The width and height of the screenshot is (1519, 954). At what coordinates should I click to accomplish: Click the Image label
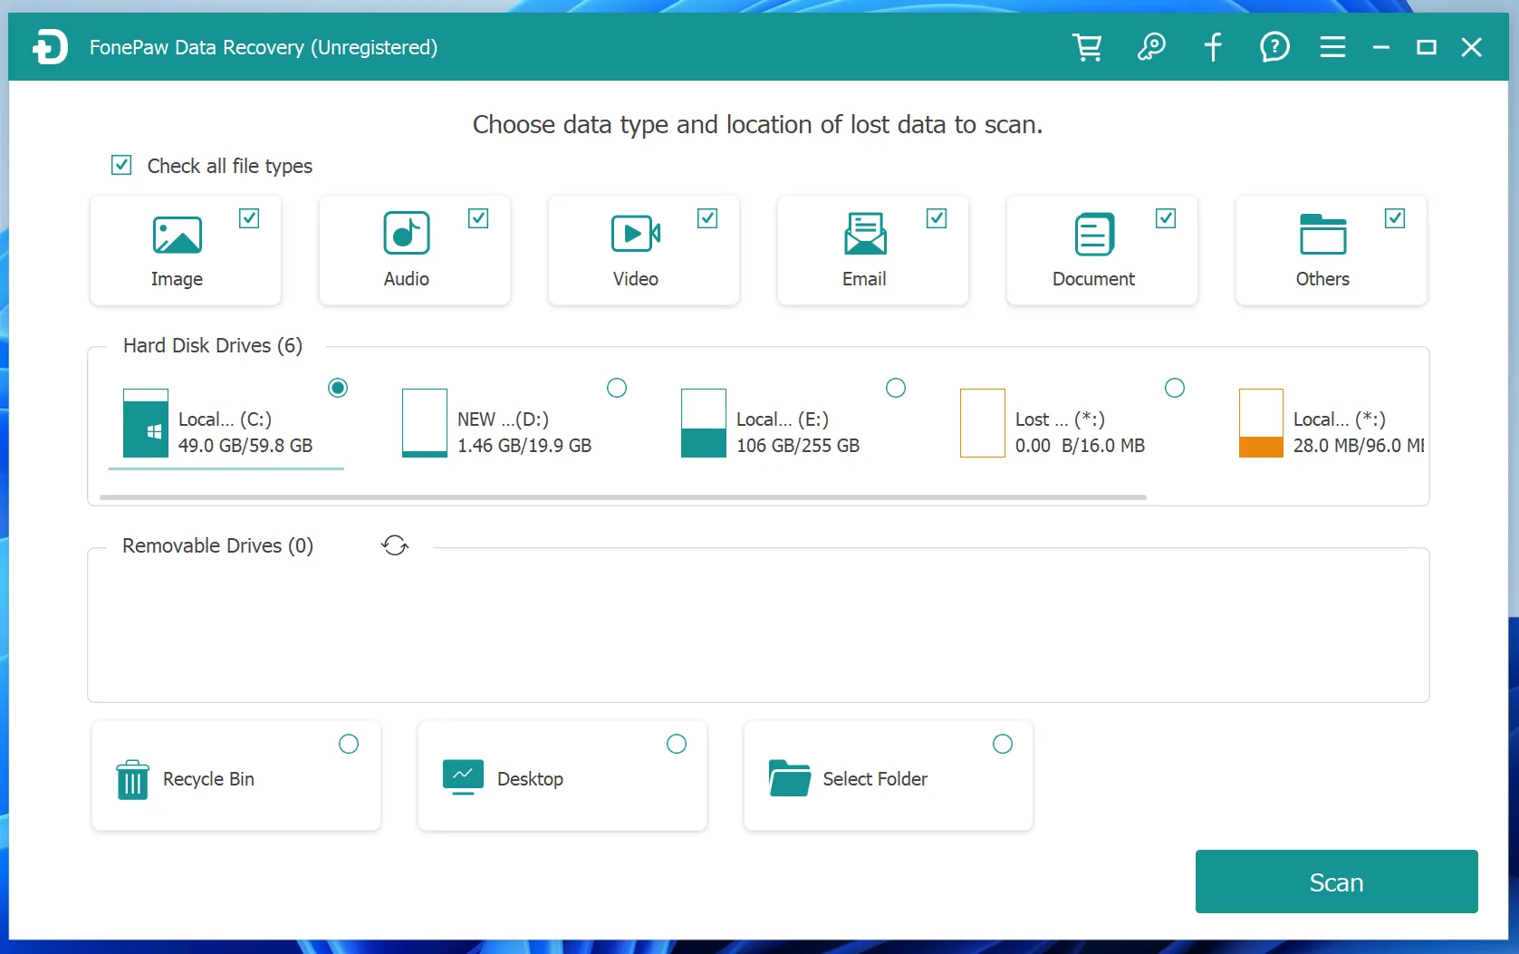(177, 279)
